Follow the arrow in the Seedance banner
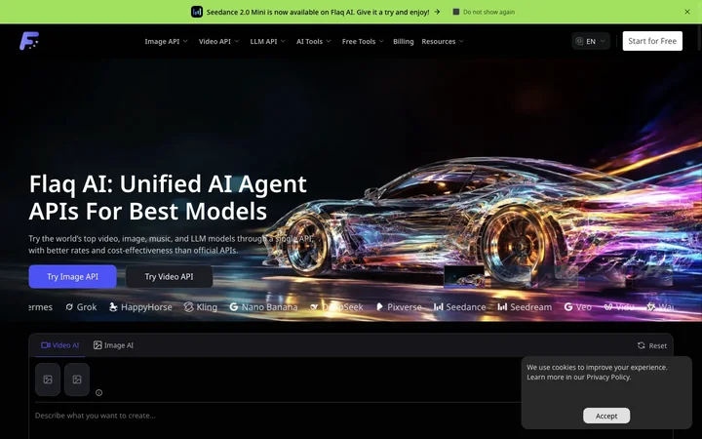The height and width of the screenshot is (439, 702). pos(437,12)
